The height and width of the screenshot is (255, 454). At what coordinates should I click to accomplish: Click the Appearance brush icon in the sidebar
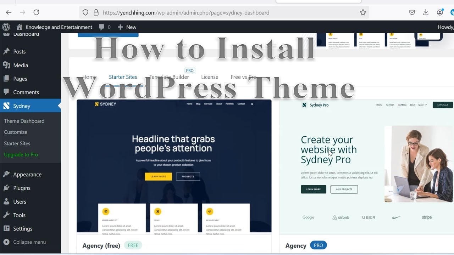point(6,174)
